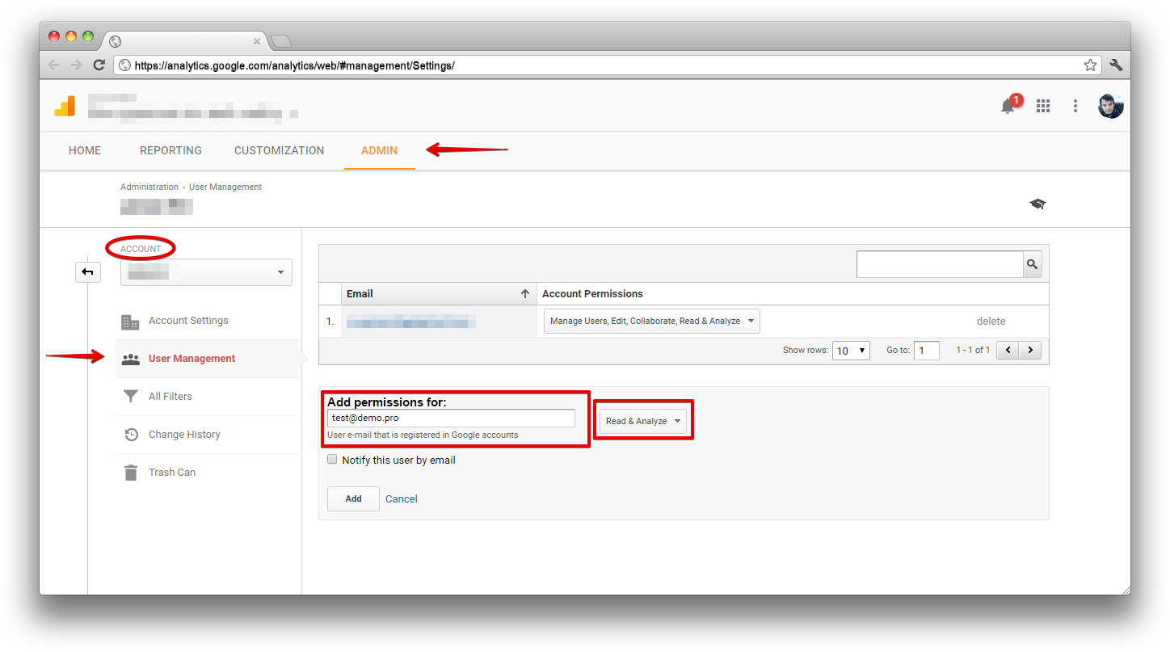The image size is (1170, 652).
Task: Open All Filters section
Action: (170, 397)
